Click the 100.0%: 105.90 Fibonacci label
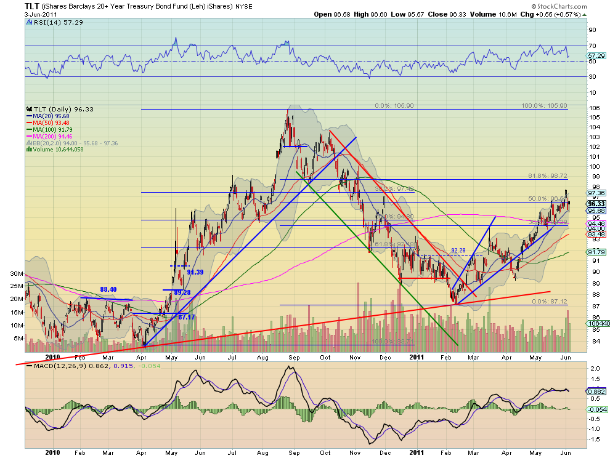610x458 pixels. (x=544, y=106)
